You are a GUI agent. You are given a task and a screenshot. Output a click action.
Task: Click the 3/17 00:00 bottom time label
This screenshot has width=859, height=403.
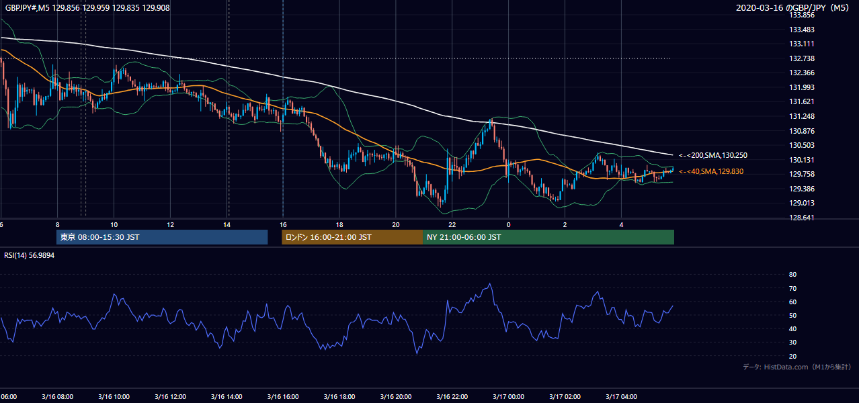508,396
